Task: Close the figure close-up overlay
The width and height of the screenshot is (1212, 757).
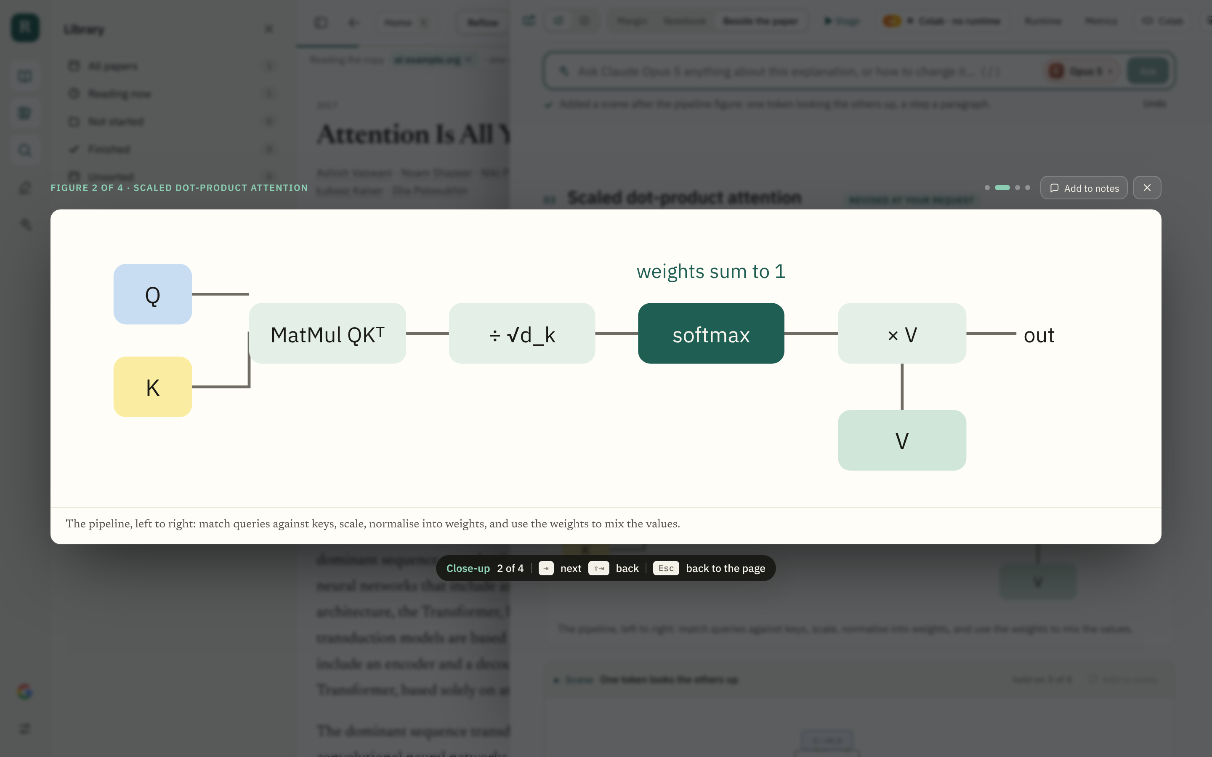Action: click(x=1147, y=188)
